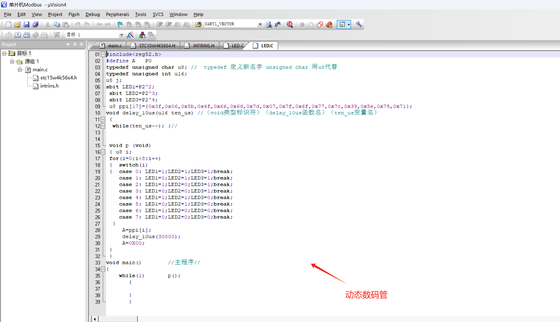Toggle bookmark with the blue flag icon
The image size is (560, 322).
point(120,24)
